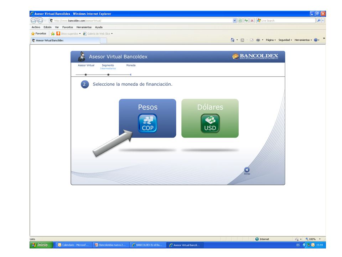Open the Herramientas command bar dropdown
Image resolution: width=342 pixels, height=257 pixels.
[x=303, y=40]
